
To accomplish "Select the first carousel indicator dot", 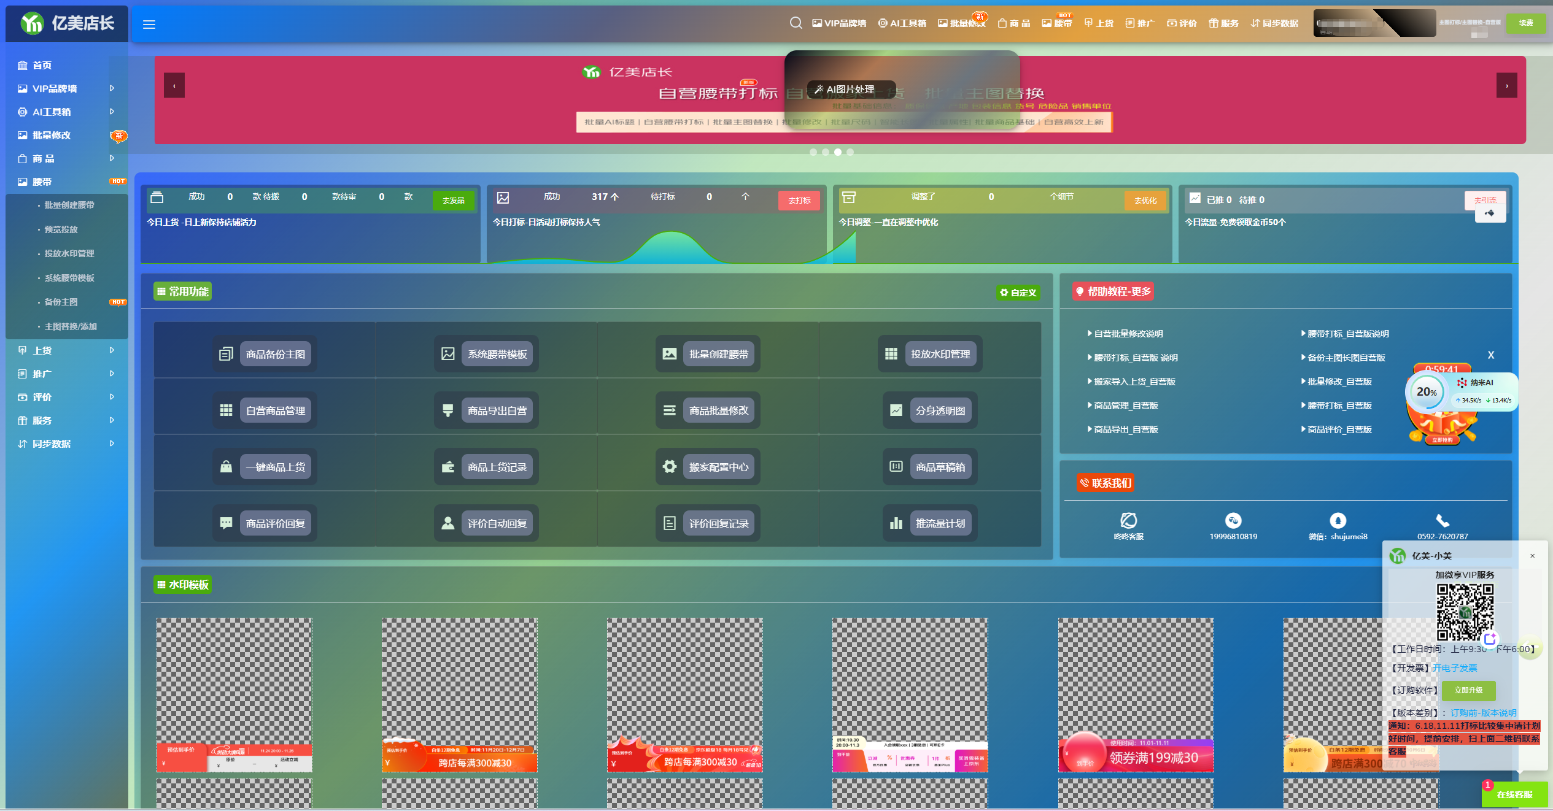I will [x=813, y=152].
